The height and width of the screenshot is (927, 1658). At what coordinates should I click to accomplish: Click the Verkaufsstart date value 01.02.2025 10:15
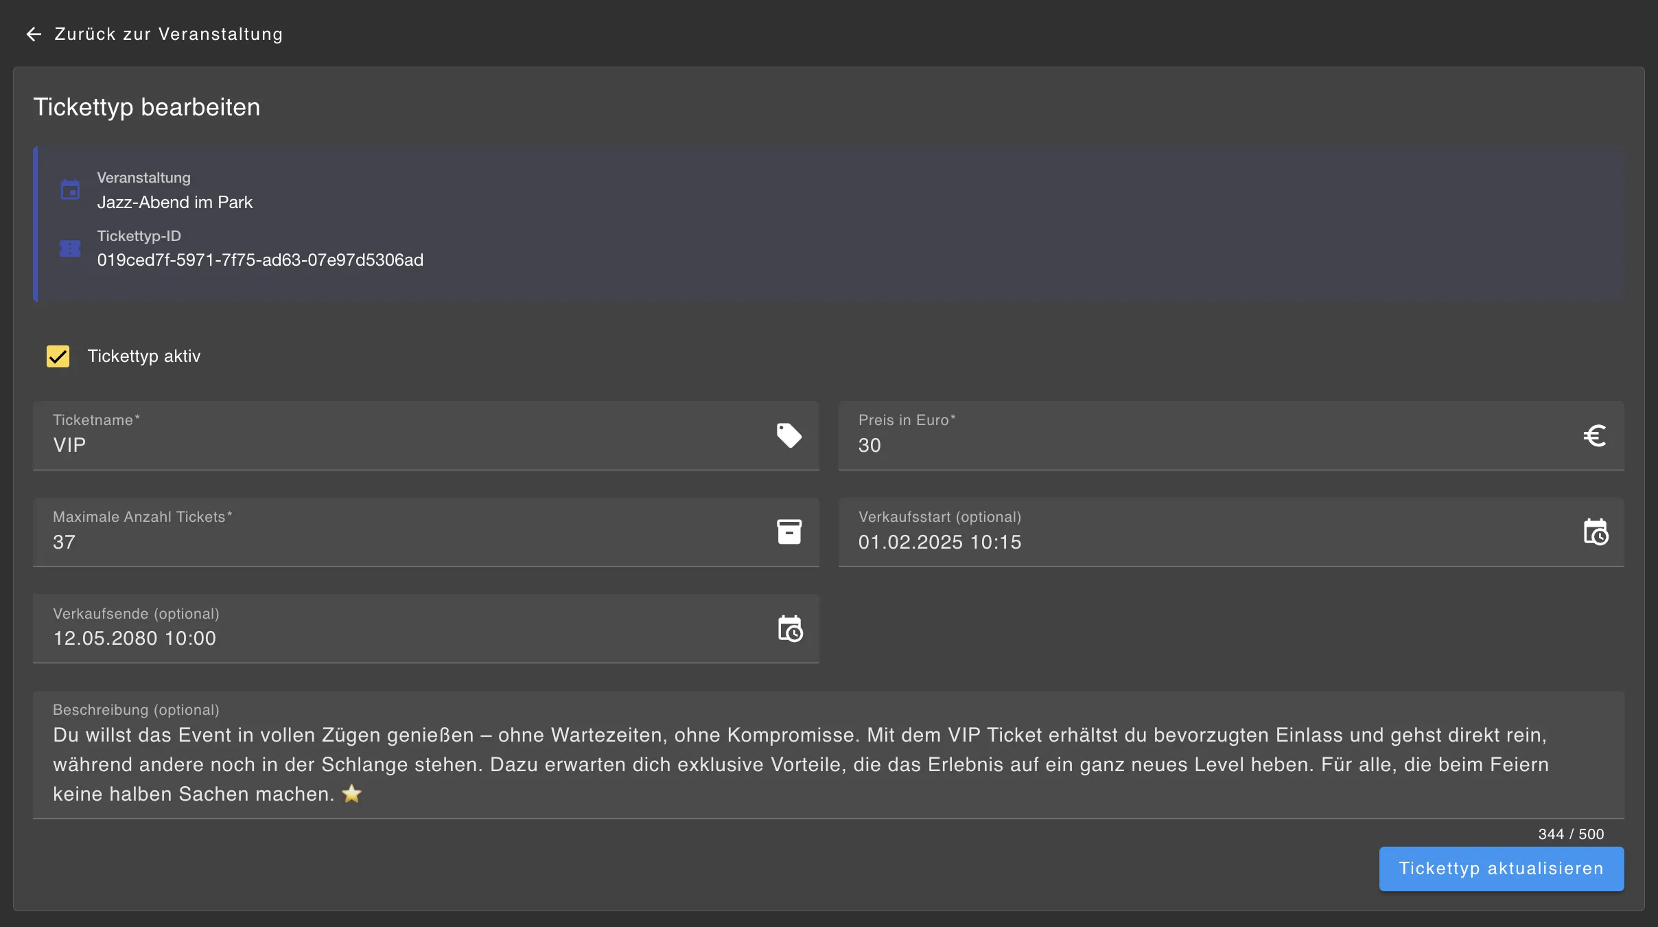[x=939, y=542]
